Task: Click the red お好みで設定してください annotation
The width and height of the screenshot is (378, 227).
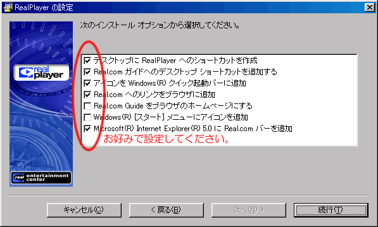Action: (167, 139)
